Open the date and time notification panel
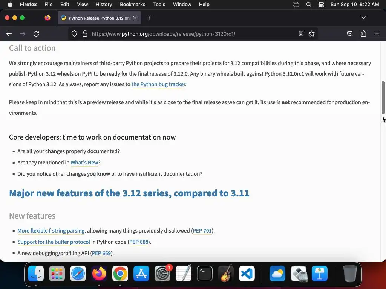This screenshot has width=386, height=289. (355, 5)
